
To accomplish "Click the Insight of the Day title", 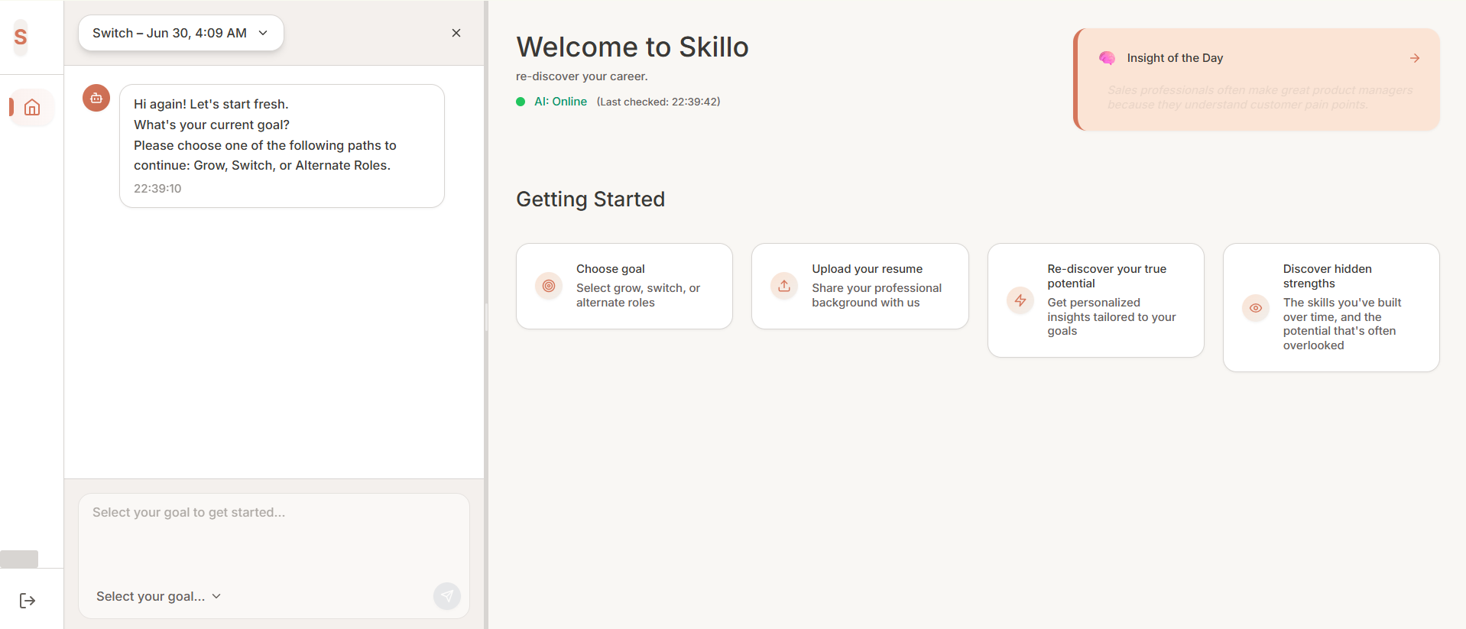I will 1175,58.
